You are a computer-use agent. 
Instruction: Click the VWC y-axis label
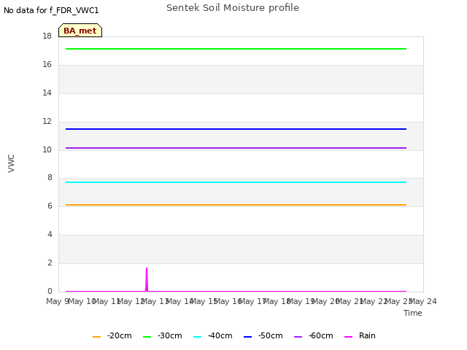click(x=11, y=163)
